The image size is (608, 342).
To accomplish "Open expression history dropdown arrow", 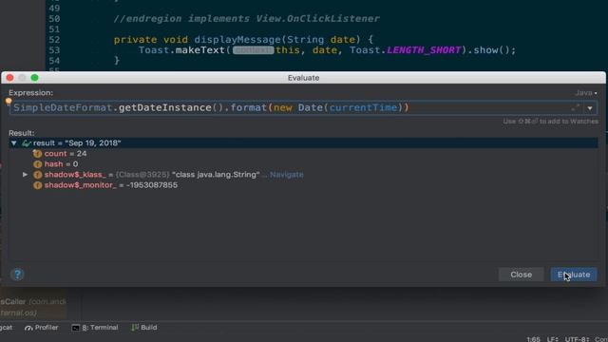I will (x=590, y=108).
